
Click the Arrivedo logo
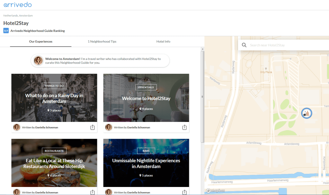[x=18, y=4]
